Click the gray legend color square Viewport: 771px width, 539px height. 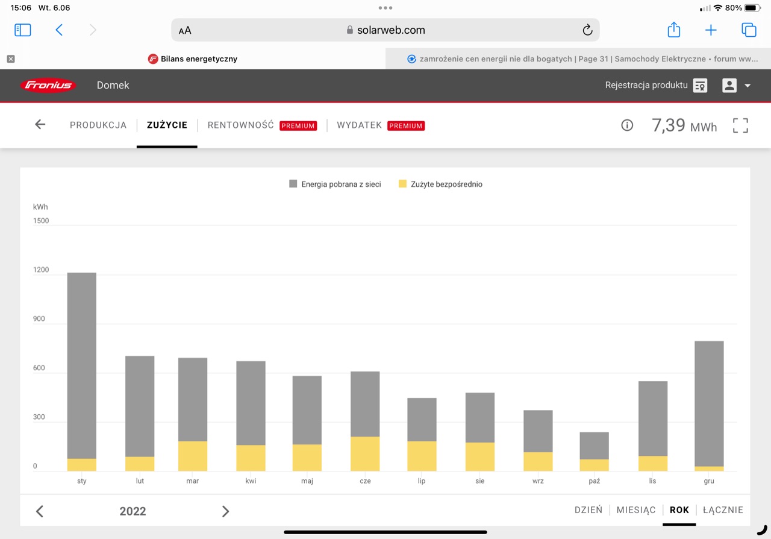click(x=293, y=184)
